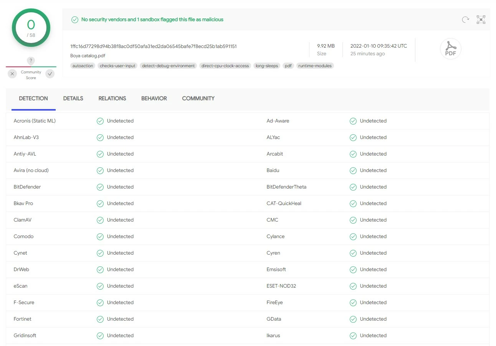
Task: Click the Comodo undetected check icon
Action: pyautogui.click(x=100, y=237)
